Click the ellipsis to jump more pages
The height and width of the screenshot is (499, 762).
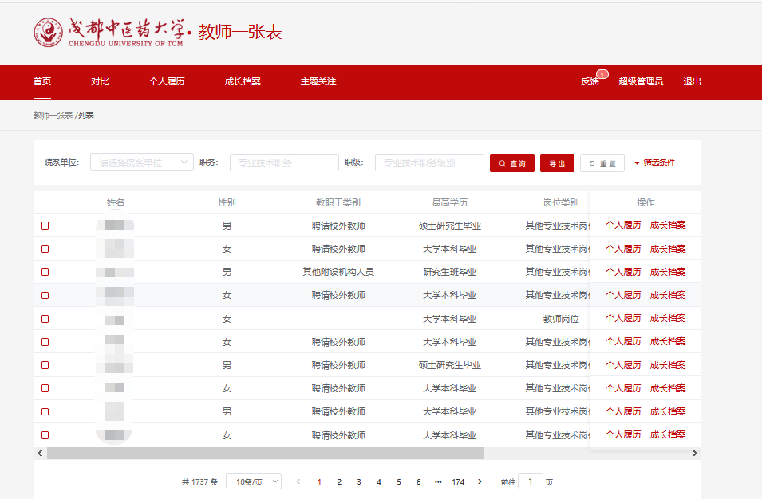(438, 481)
